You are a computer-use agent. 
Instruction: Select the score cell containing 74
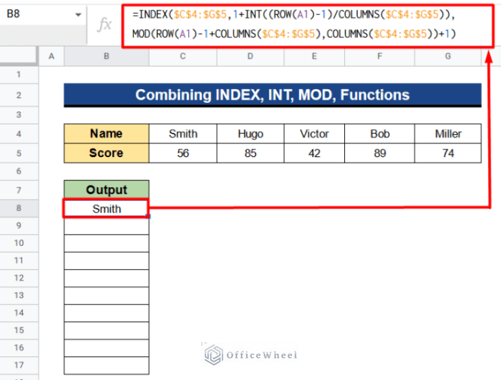click(448, 153)
